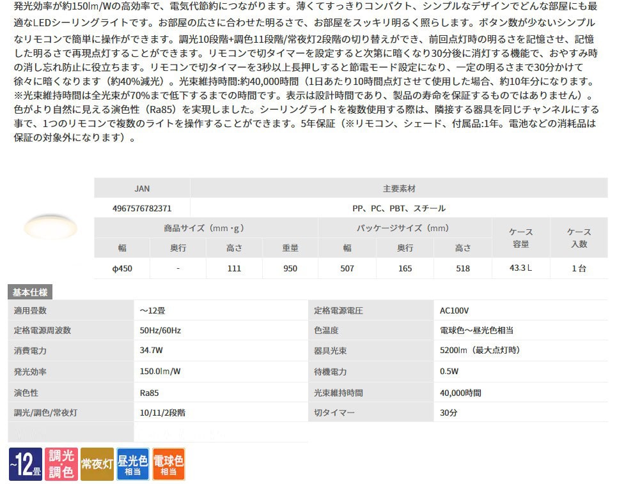Click the ケース入数 header cell
The image size is (617, 484).
(579, 238)
